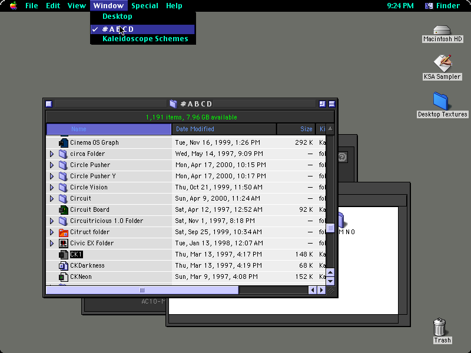Select the KSA Sampler desktop icon

click(443, 63)
